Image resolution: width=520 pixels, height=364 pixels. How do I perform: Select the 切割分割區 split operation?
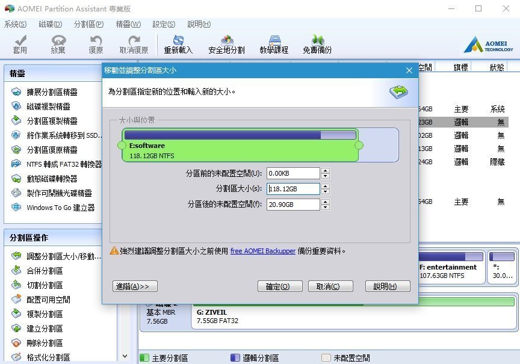click(x=45, y=285)
